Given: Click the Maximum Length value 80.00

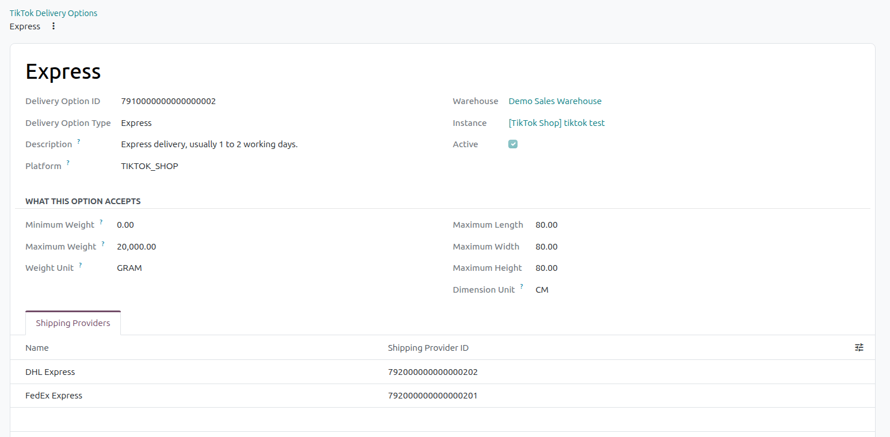Looking at the screenshot, I should 546,225.
